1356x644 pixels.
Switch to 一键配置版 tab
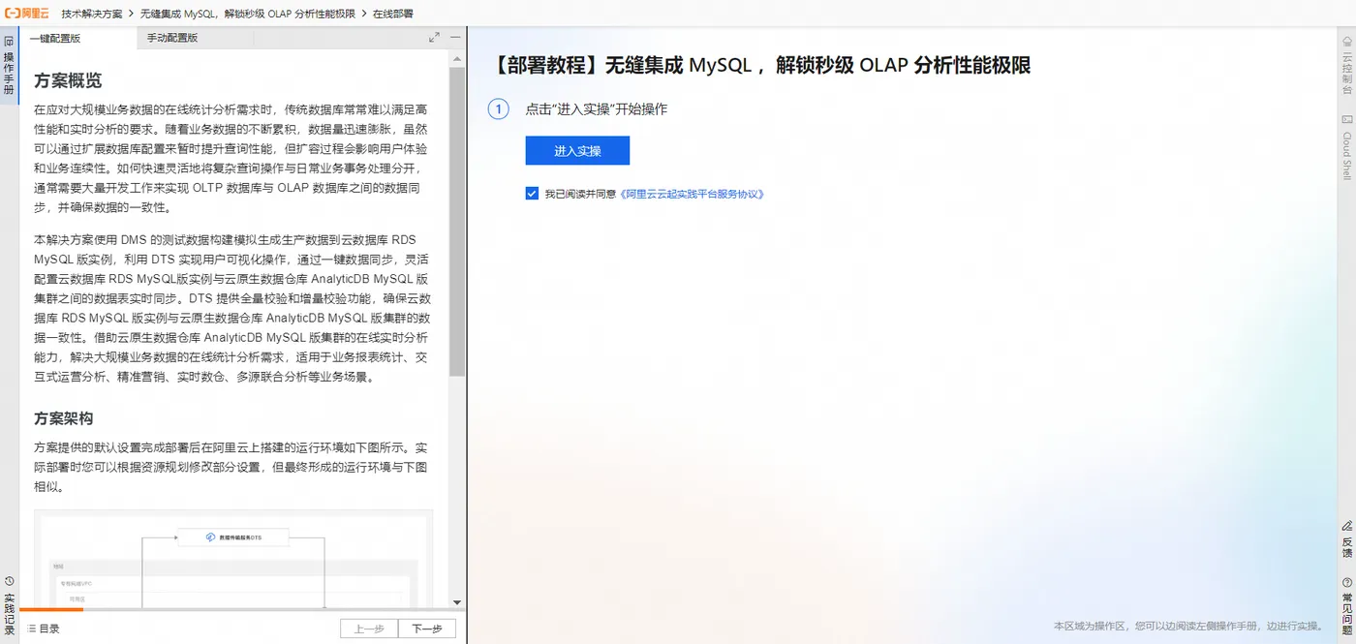pos(54,38)
